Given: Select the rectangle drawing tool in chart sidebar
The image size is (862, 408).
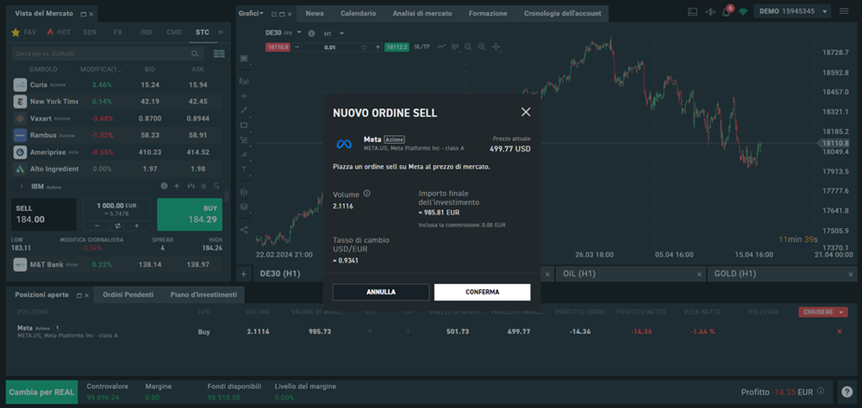Looking at the screenshot, I should [244, 125].
